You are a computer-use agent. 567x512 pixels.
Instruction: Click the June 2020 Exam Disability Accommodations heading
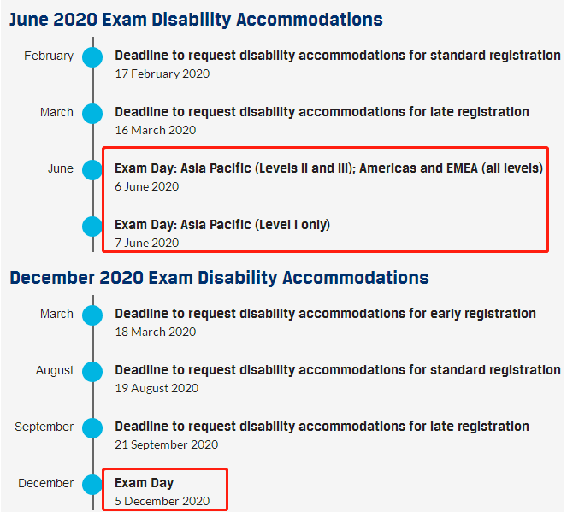(x=196, y=20)
